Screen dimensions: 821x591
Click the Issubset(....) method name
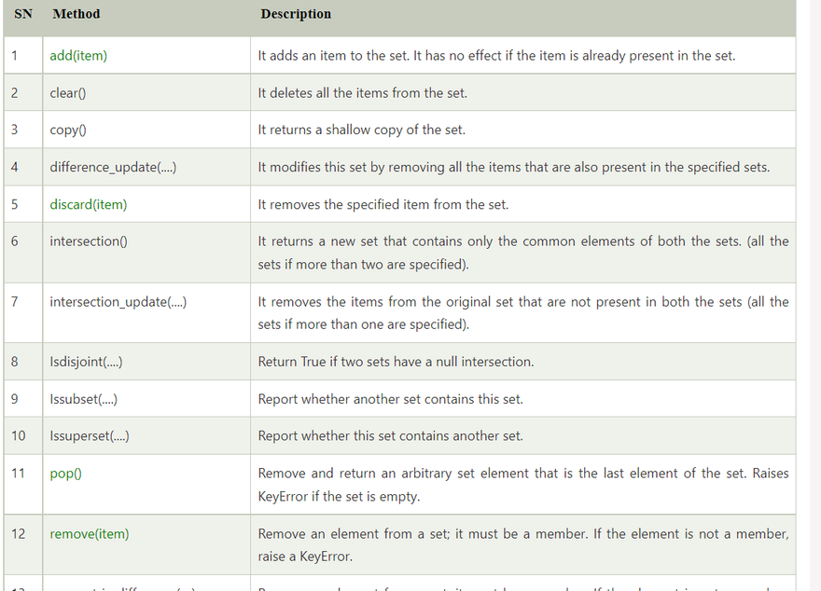[84, 399]
